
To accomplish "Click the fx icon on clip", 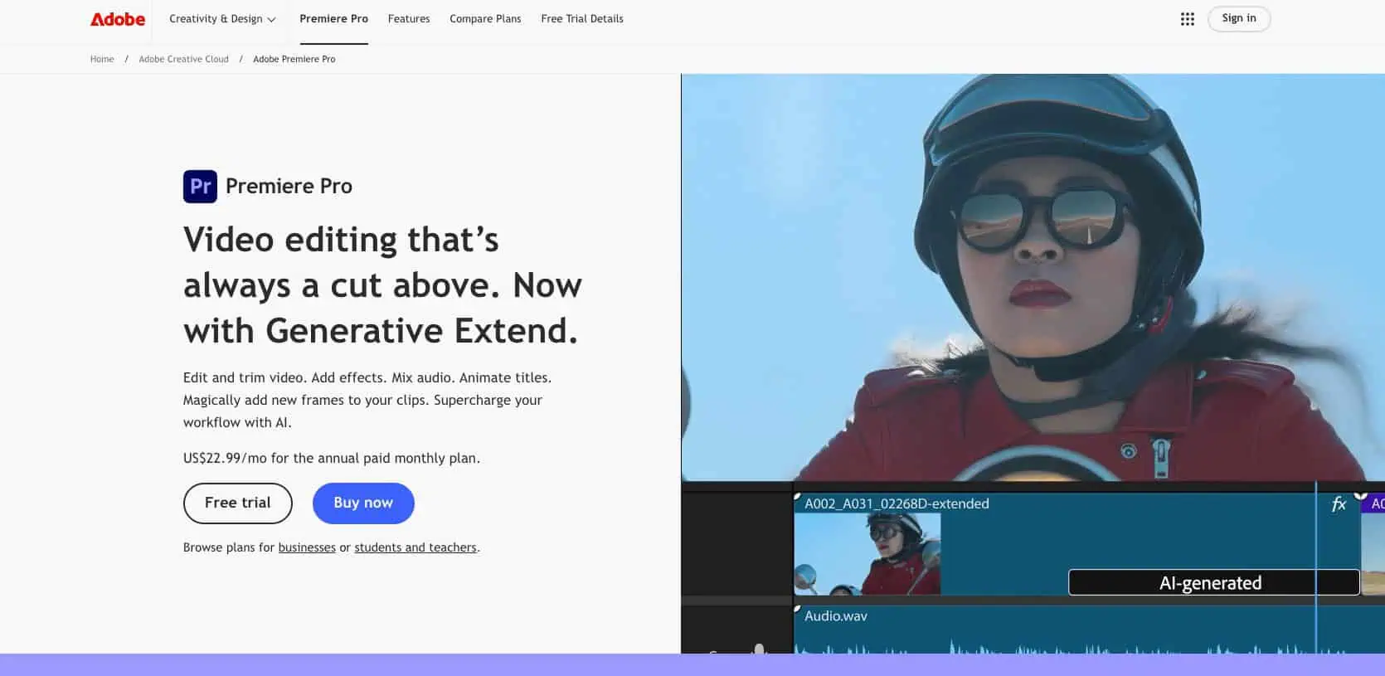I will point(1339,503).
